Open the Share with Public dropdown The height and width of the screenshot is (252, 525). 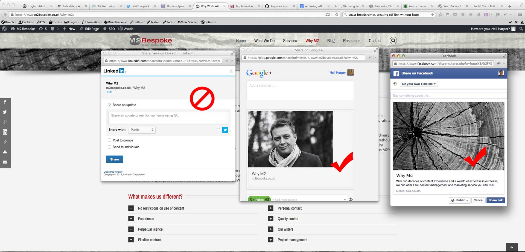pyautogui.click(x=142, y=130)
